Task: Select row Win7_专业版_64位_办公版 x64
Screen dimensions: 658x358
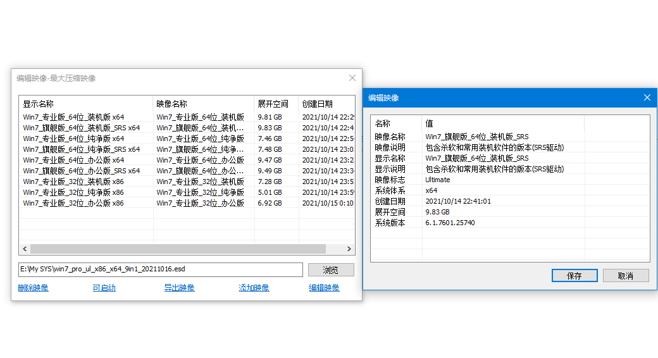Action: point(187,160)
